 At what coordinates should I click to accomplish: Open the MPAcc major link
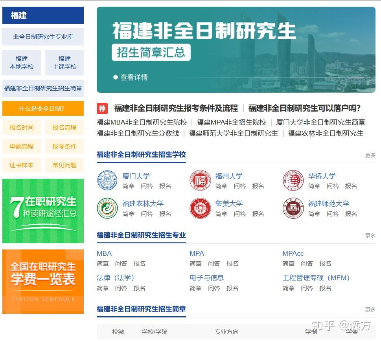pos(293,254)
